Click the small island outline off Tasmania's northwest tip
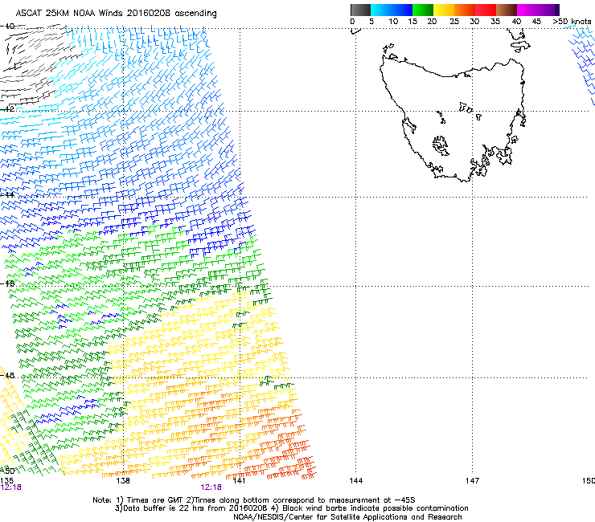This screenshot has height=522, width=595. point(388,48)
